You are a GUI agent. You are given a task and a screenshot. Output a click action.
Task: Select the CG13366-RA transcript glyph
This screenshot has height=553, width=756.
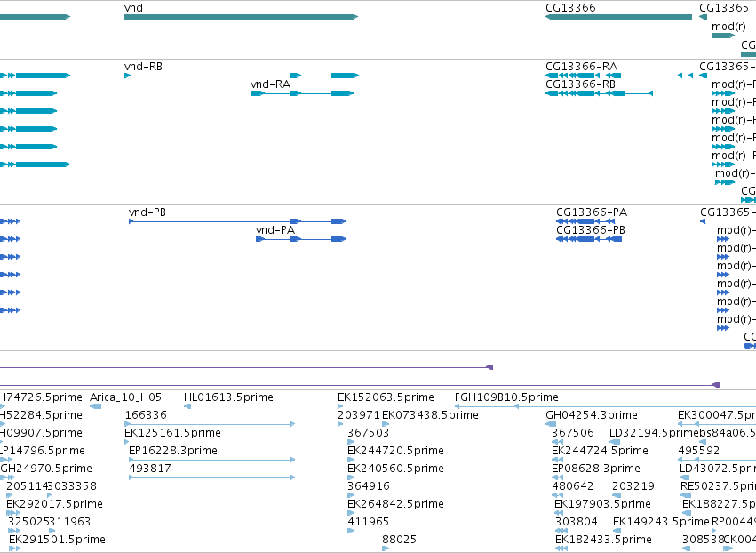click(x=619, y=76)
